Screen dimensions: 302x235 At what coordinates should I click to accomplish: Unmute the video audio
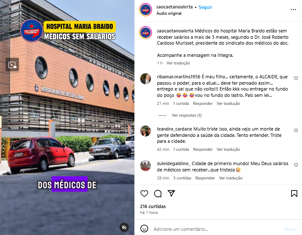click(124, 227)
